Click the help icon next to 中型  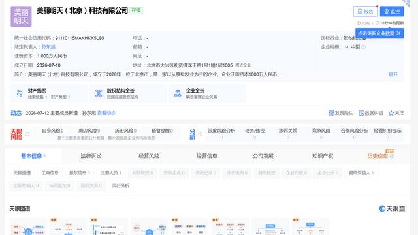pyautogui.click(x=363, y=47)
